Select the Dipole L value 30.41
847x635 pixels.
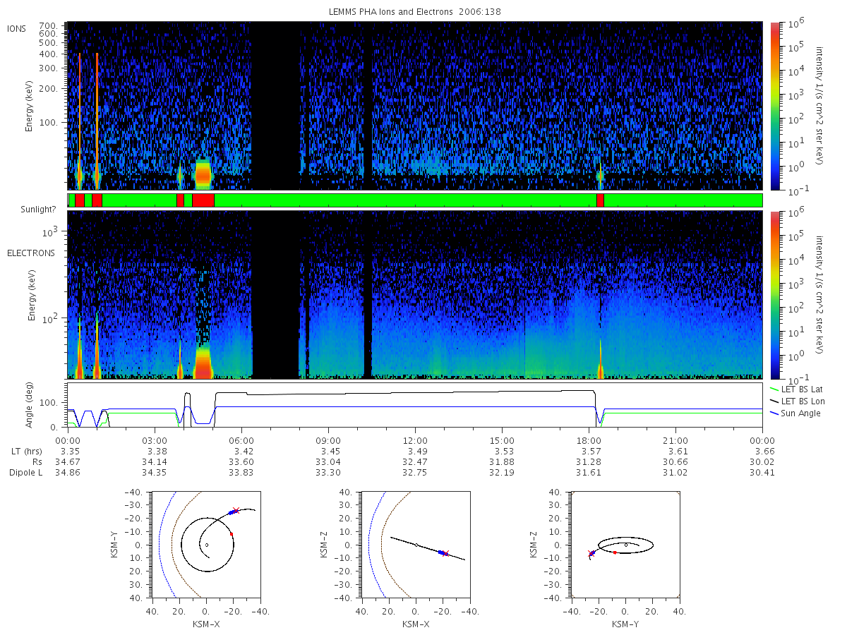763,473
